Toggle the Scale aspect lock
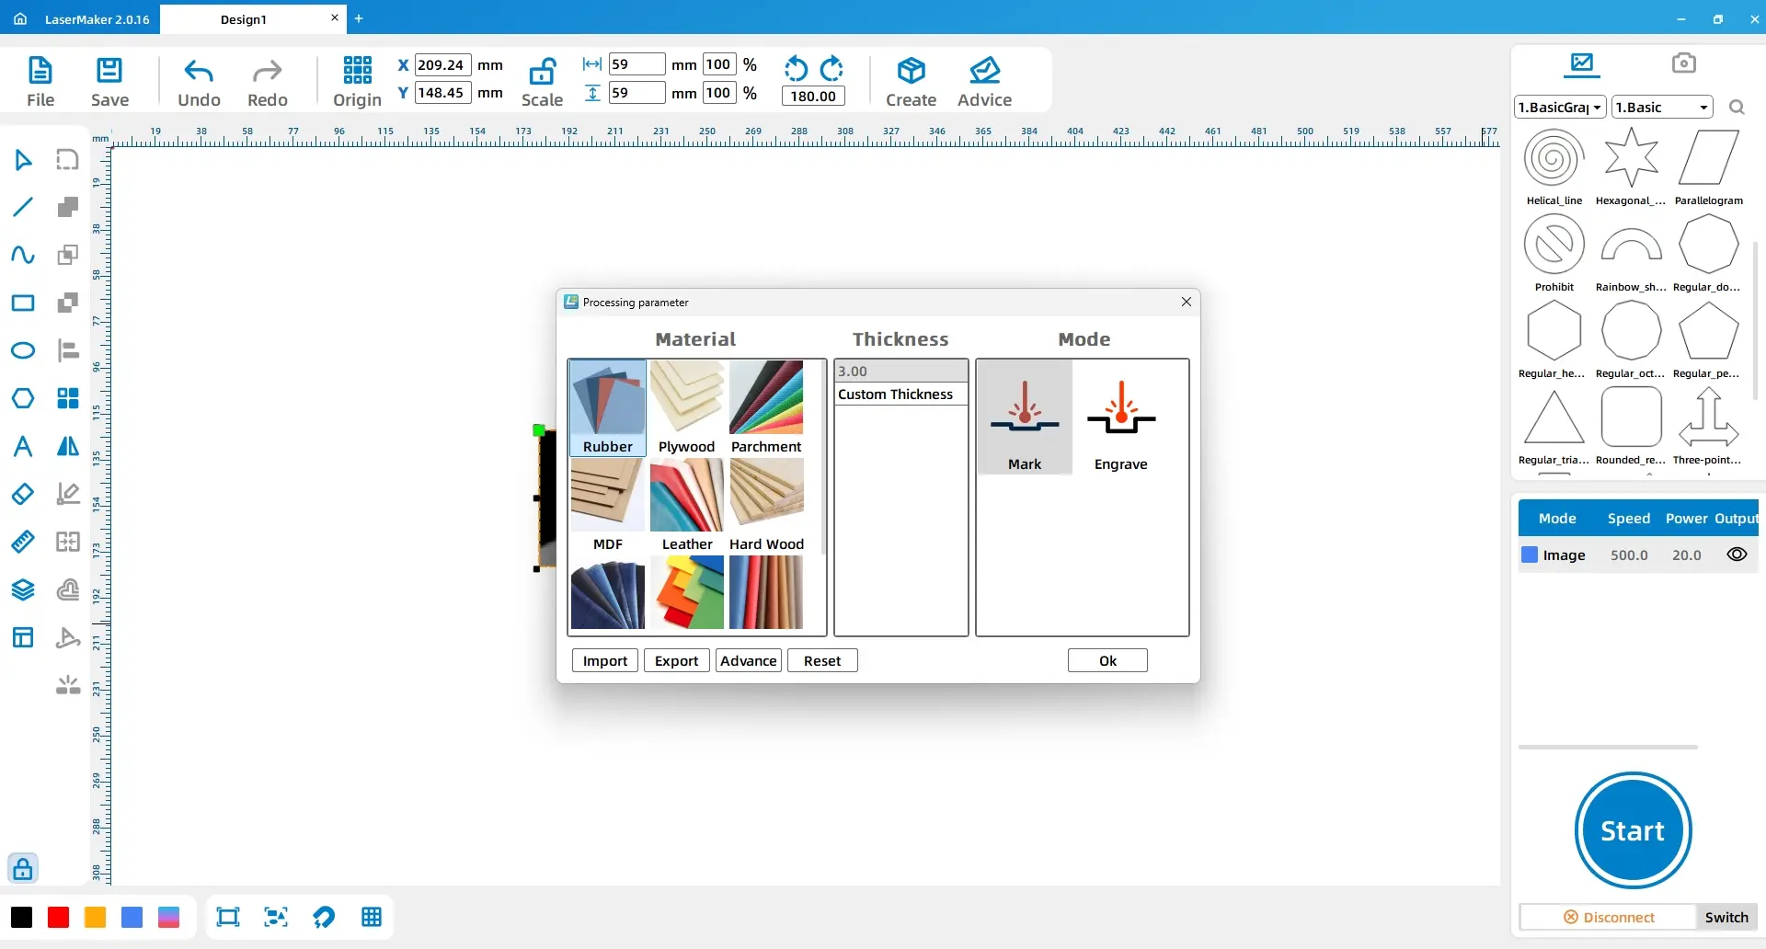The width and height of the screenshot is (1766, 949). pyautogui.click(x=542, y=81)
